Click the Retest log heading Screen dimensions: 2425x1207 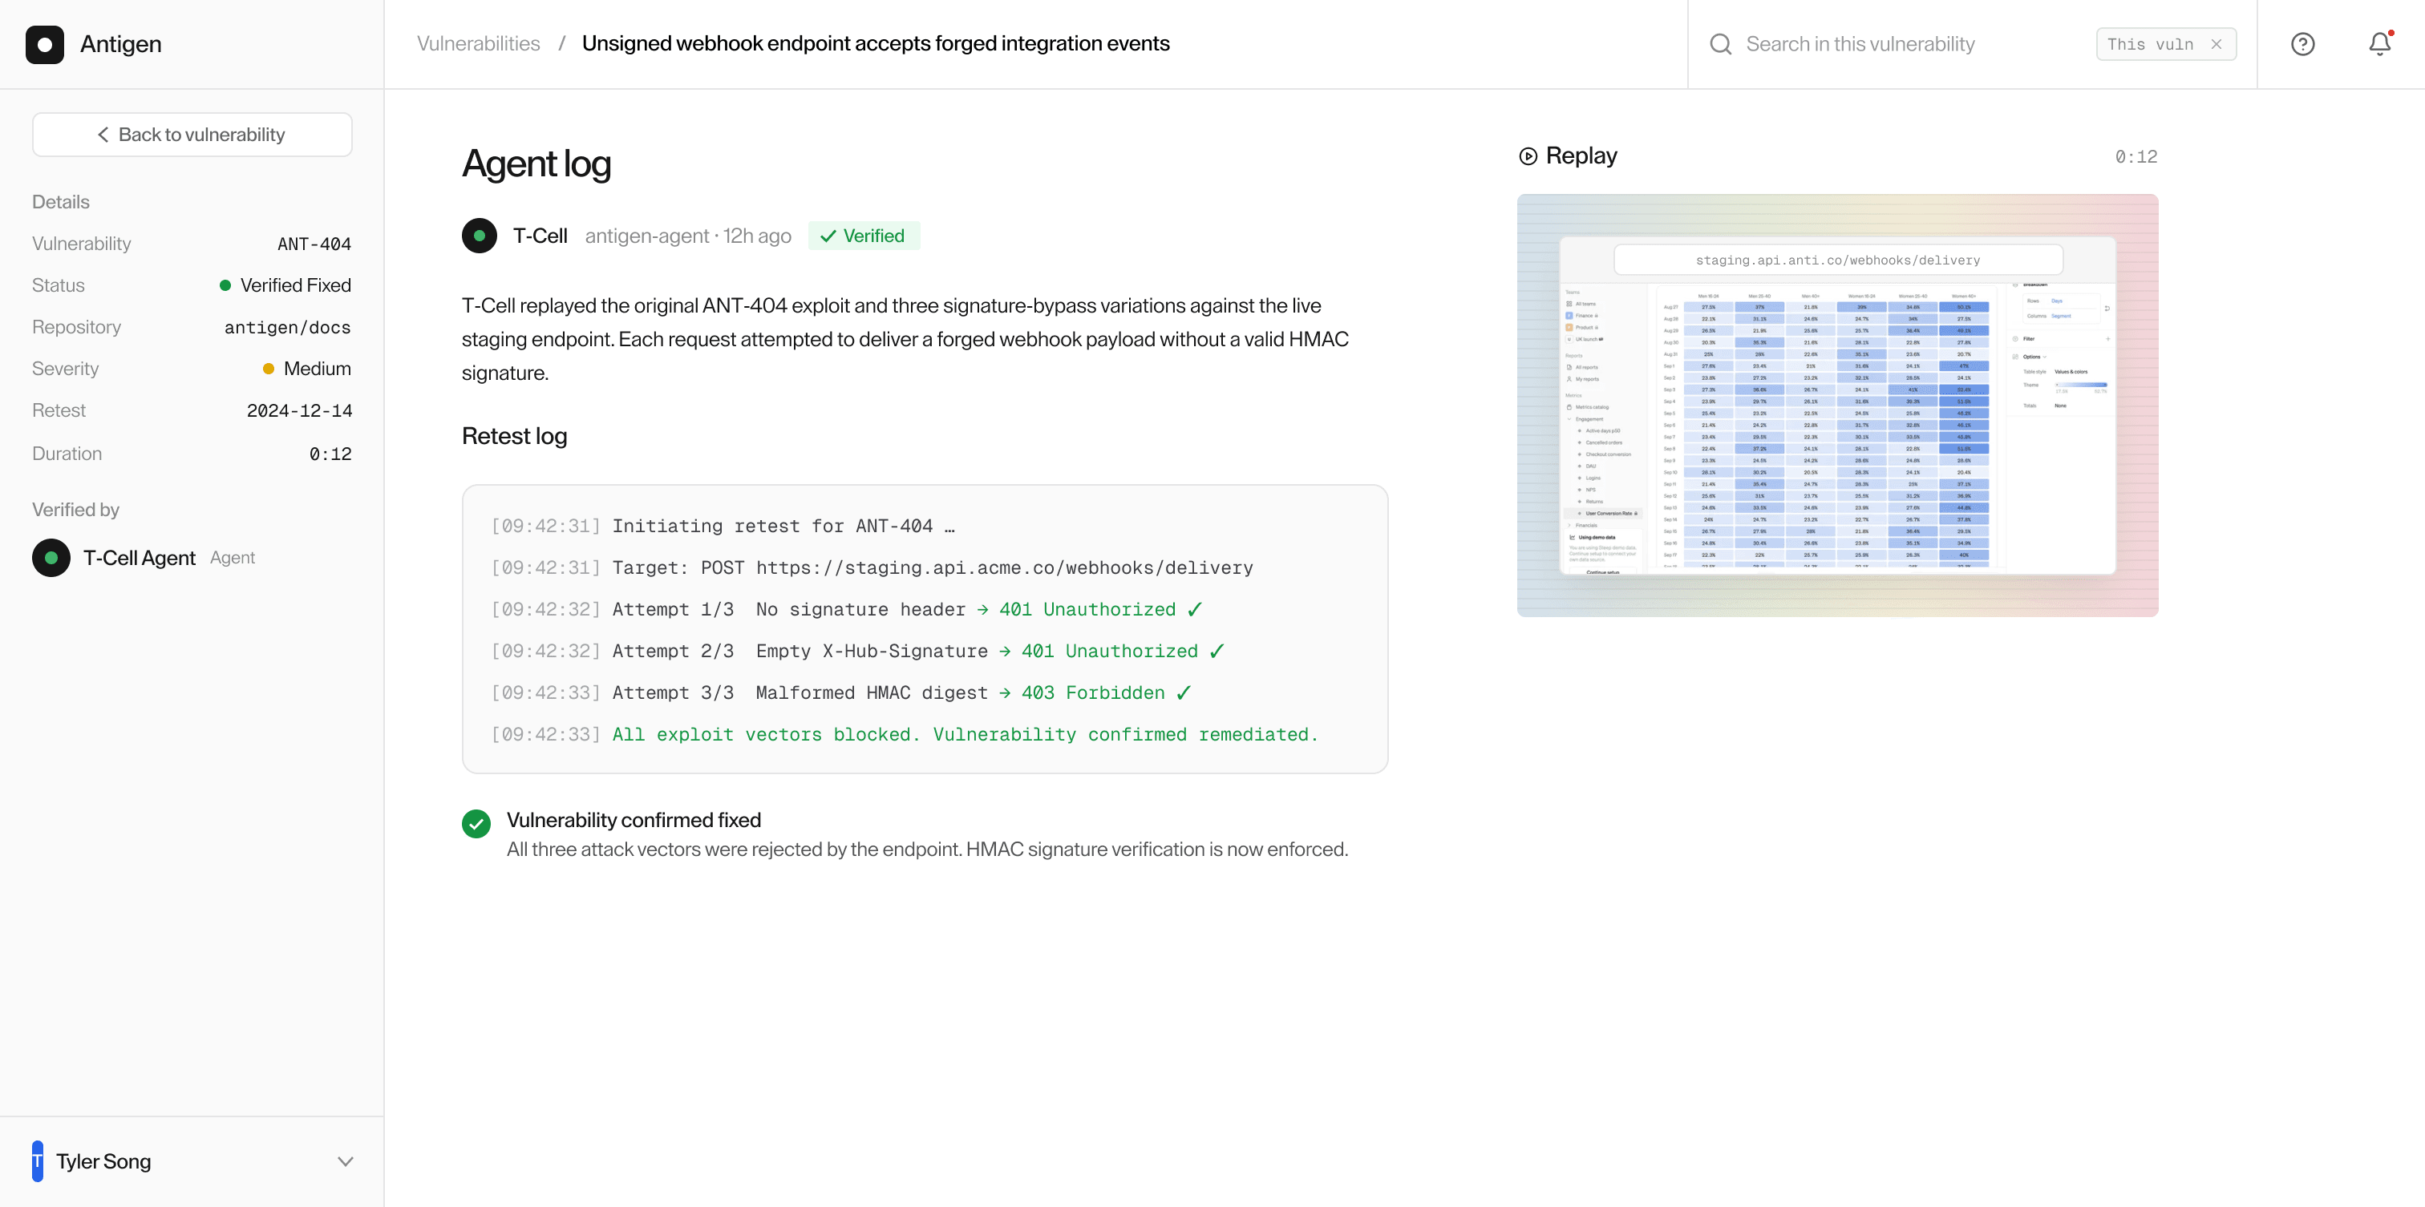click(x=514, y=435)
